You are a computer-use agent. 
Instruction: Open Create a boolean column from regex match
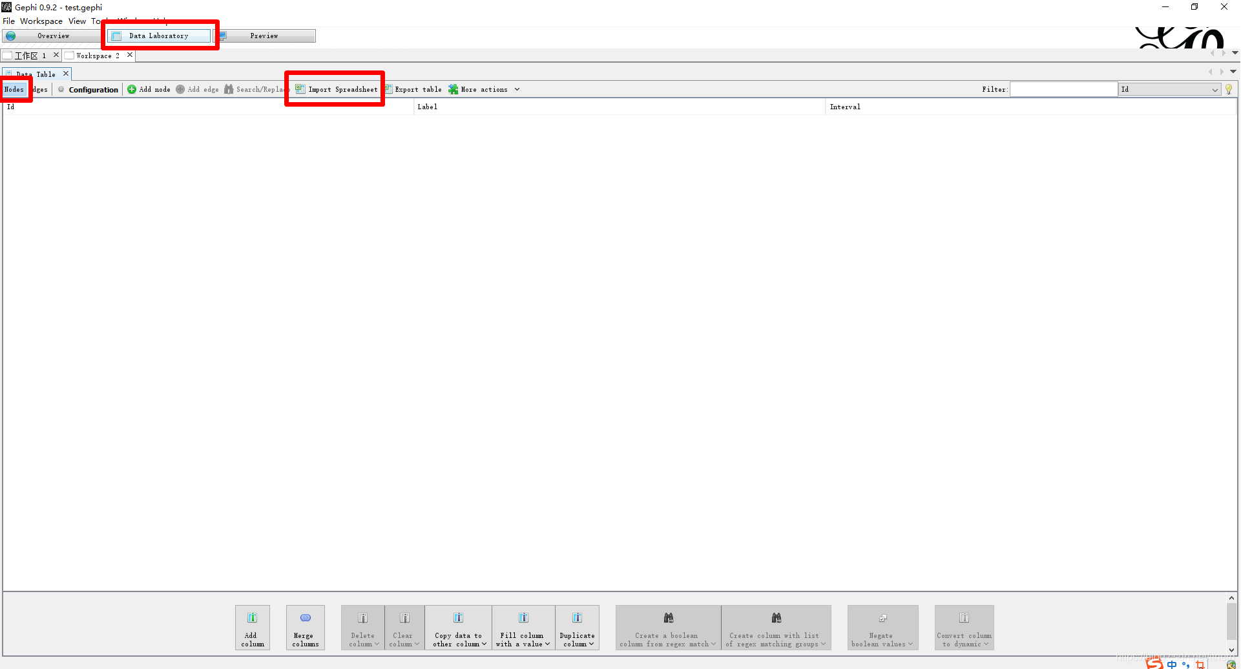(668, 628)
